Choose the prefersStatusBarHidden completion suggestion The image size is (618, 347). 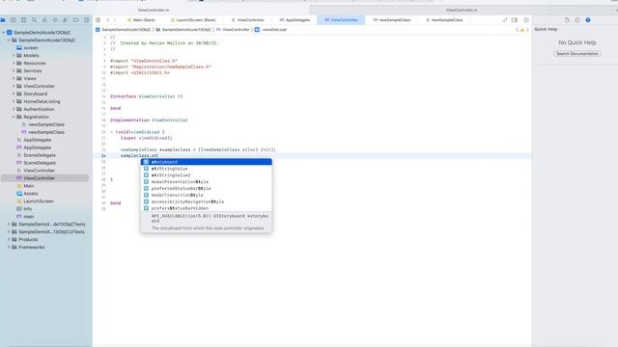[206, 208]
